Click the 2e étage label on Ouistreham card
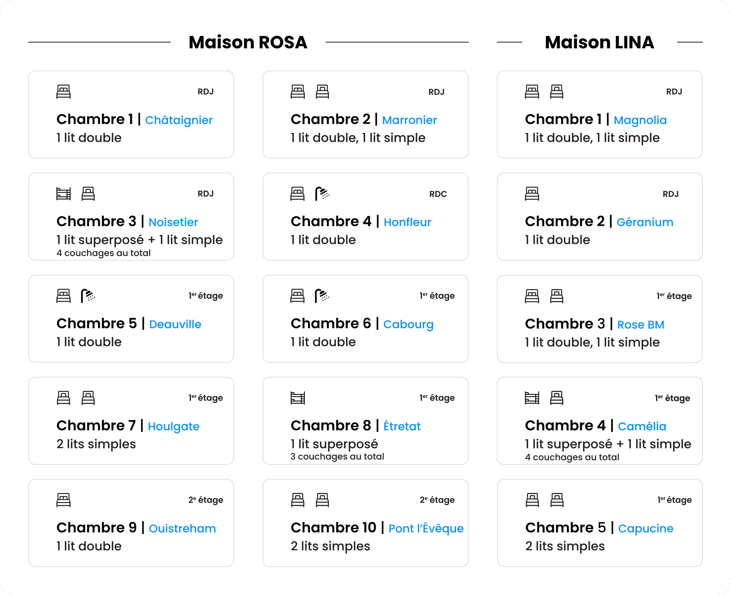The height and width of the screenshot is (595, 731). coord(205,500)
